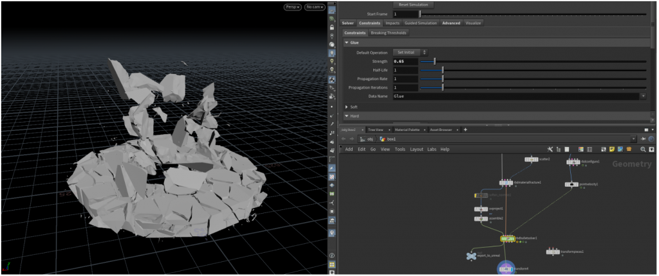Switch to the Tree View pane tab
The height and width of the screenshot is (276, 659).
(x=375, y=130)
